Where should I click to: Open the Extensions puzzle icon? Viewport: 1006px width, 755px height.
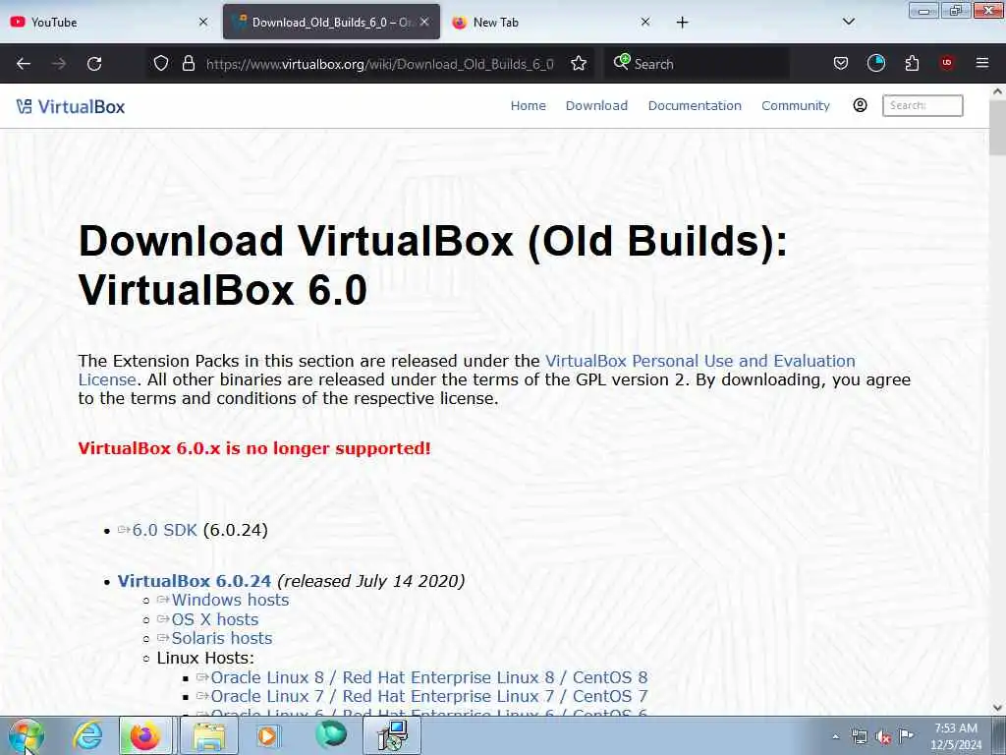(912, 63)
